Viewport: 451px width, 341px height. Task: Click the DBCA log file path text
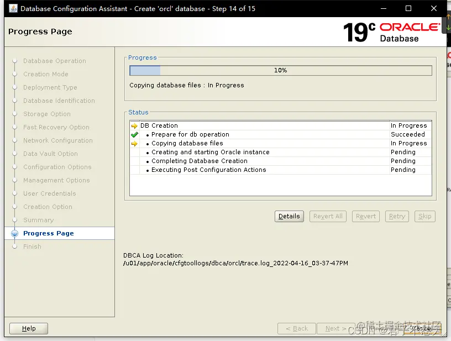tap(235, 263)
